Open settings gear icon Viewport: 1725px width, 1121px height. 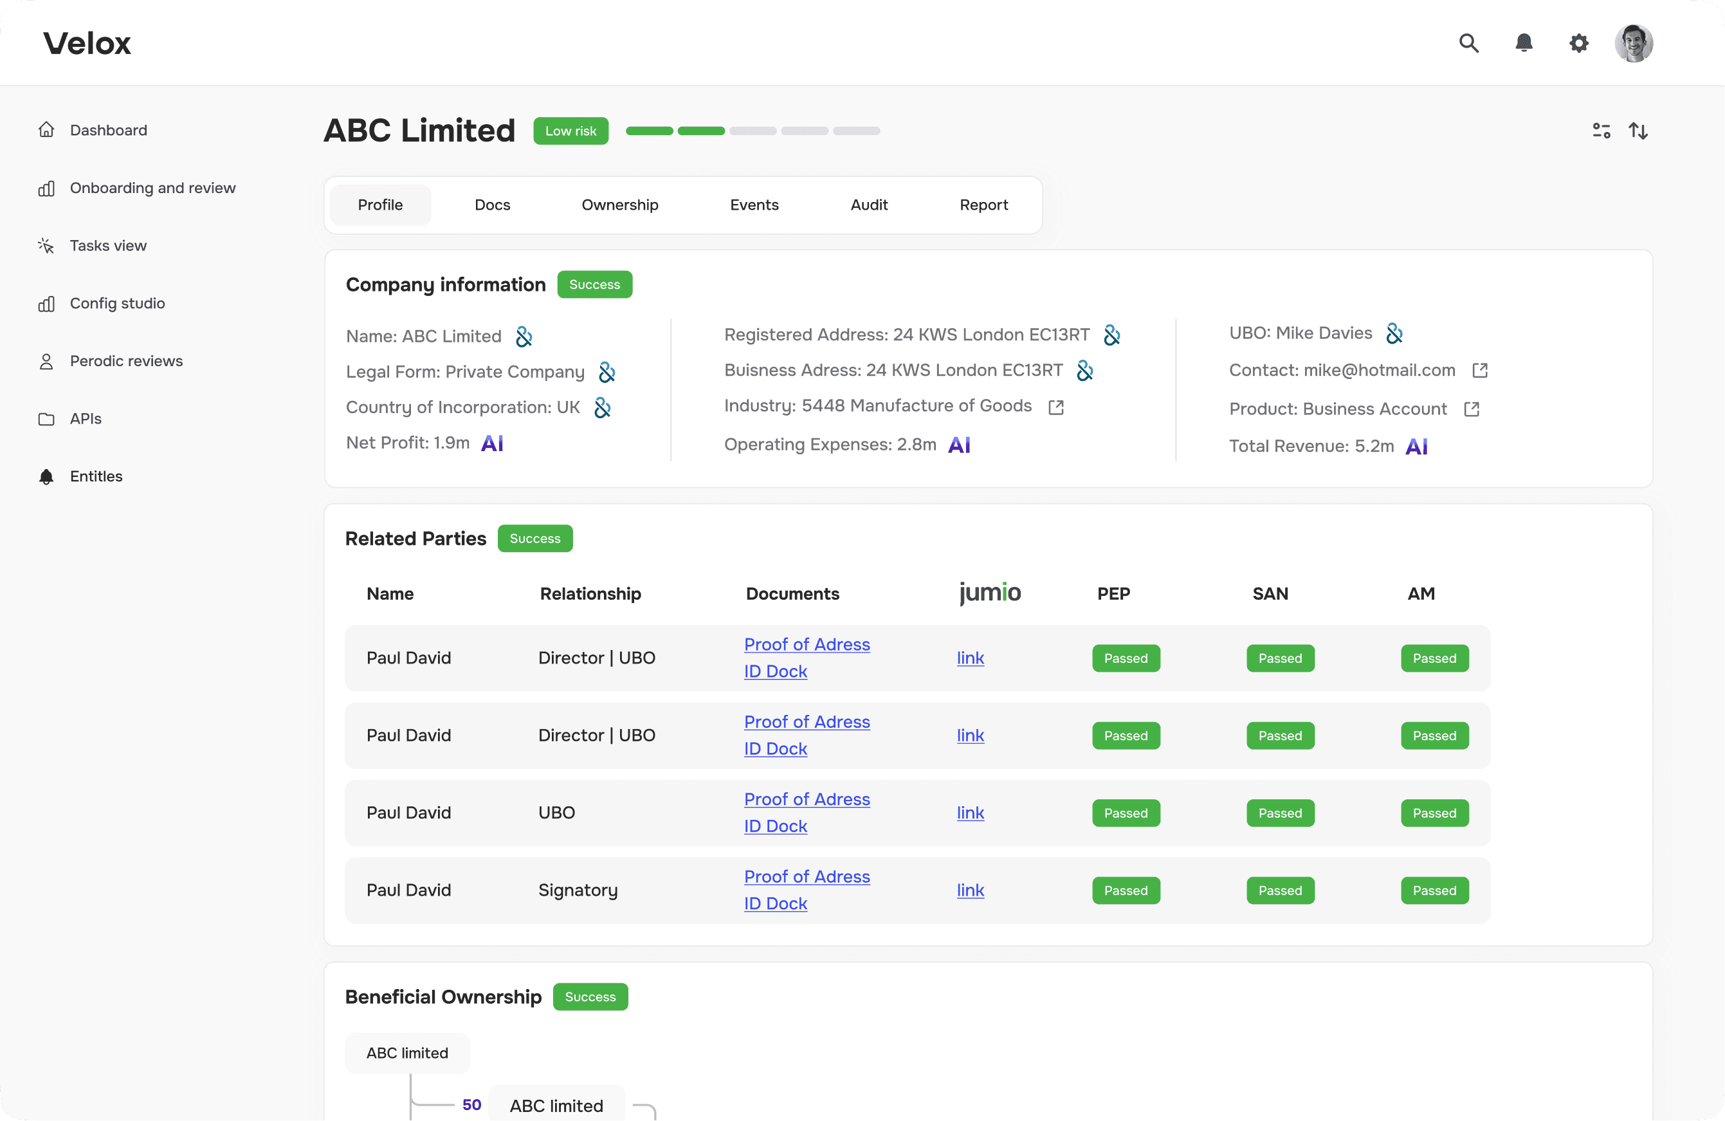click(1578, 44)
